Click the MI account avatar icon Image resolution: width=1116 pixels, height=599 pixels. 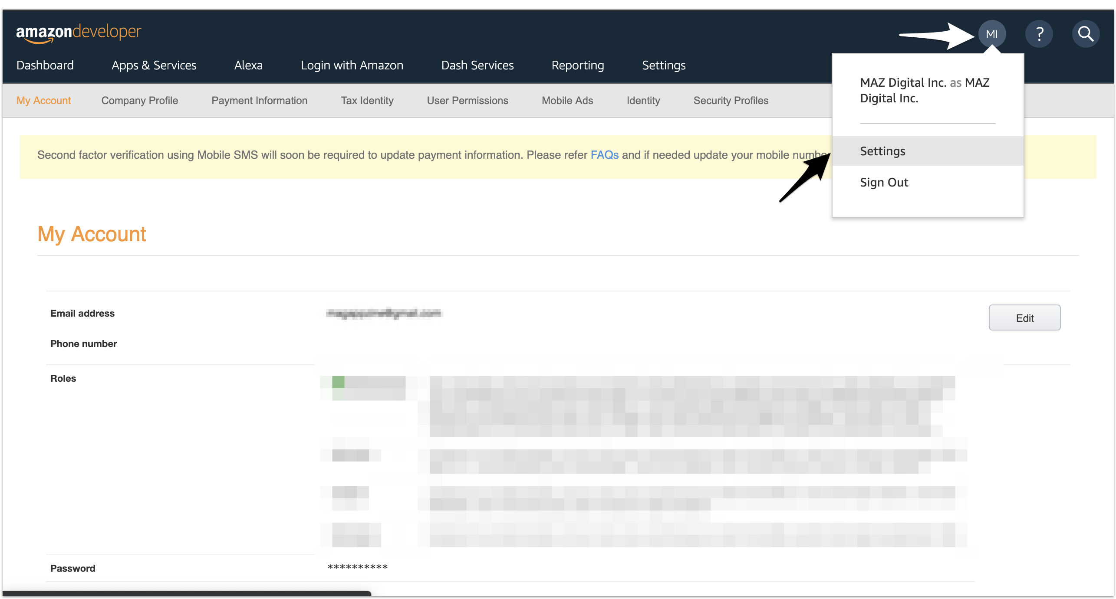click(992, 34)
